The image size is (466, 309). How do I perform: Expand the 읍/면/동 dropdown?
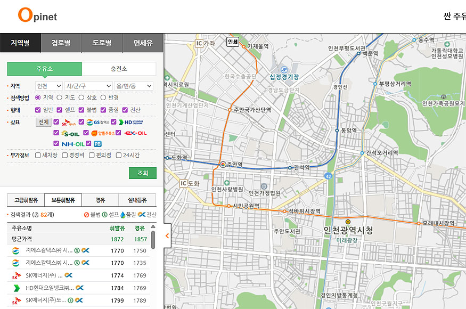(133, 86)
